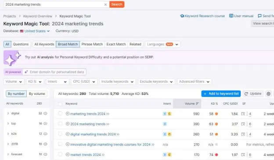
Task: Toggle the select-all keywords checkbox
Action: tap(60, 104)
